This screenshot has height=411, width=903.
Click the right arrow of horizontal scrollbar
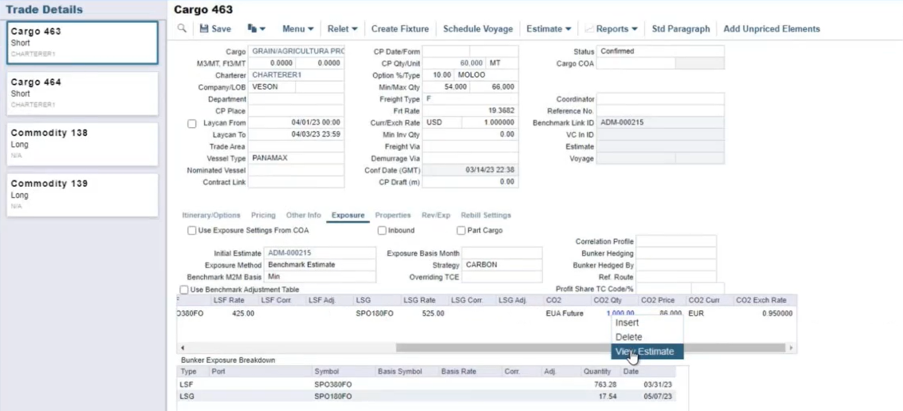click(791, 348)
